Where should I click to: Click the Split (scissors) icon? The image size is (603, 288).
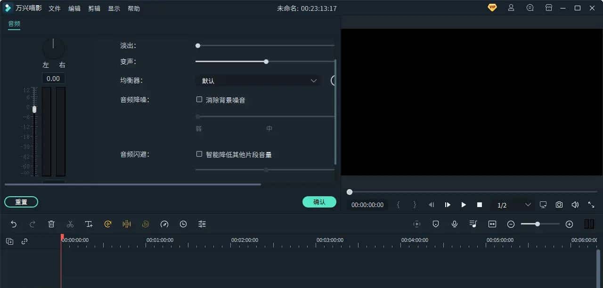[x=70, y=224]
